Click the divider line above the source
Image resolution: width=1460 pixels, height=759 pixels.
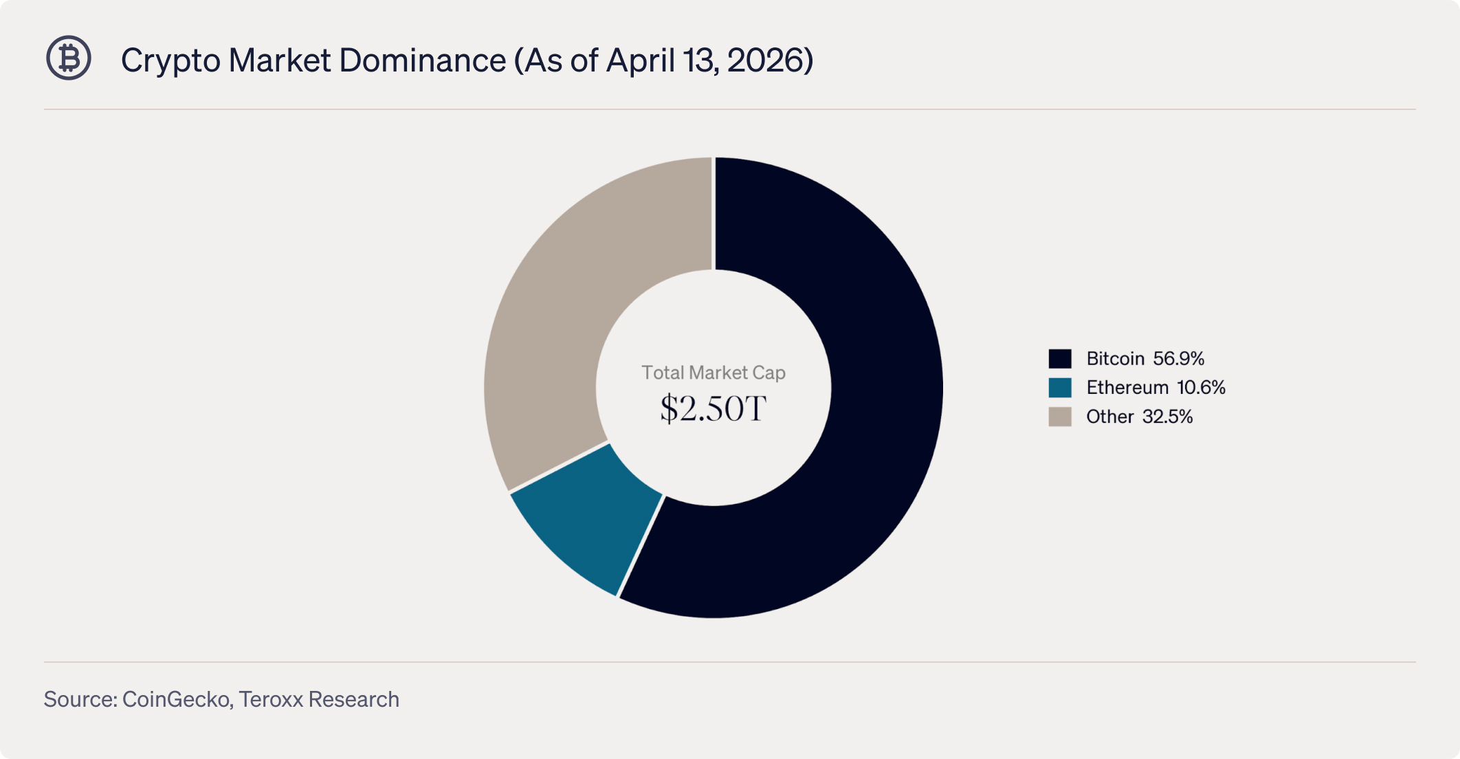coord(729,662)
